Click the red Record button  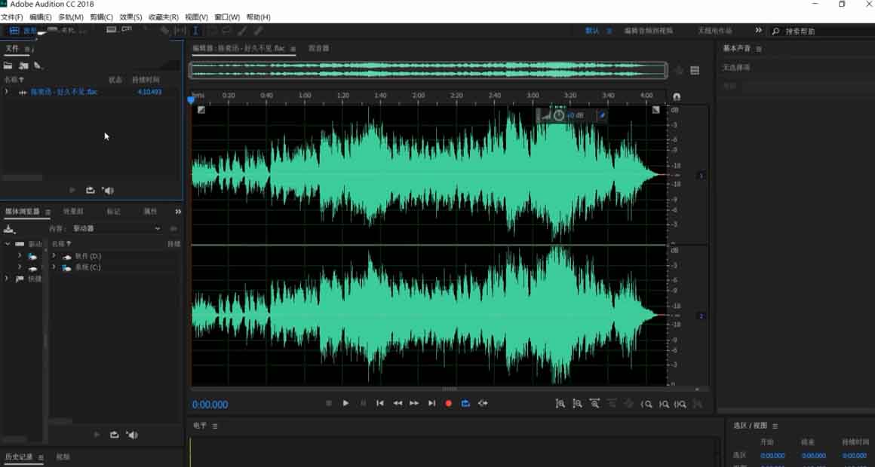pos(448,404)
